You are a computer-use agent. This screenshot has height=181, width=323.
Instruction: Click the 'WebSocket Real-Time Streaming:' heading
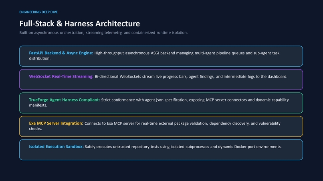[61, 76]
